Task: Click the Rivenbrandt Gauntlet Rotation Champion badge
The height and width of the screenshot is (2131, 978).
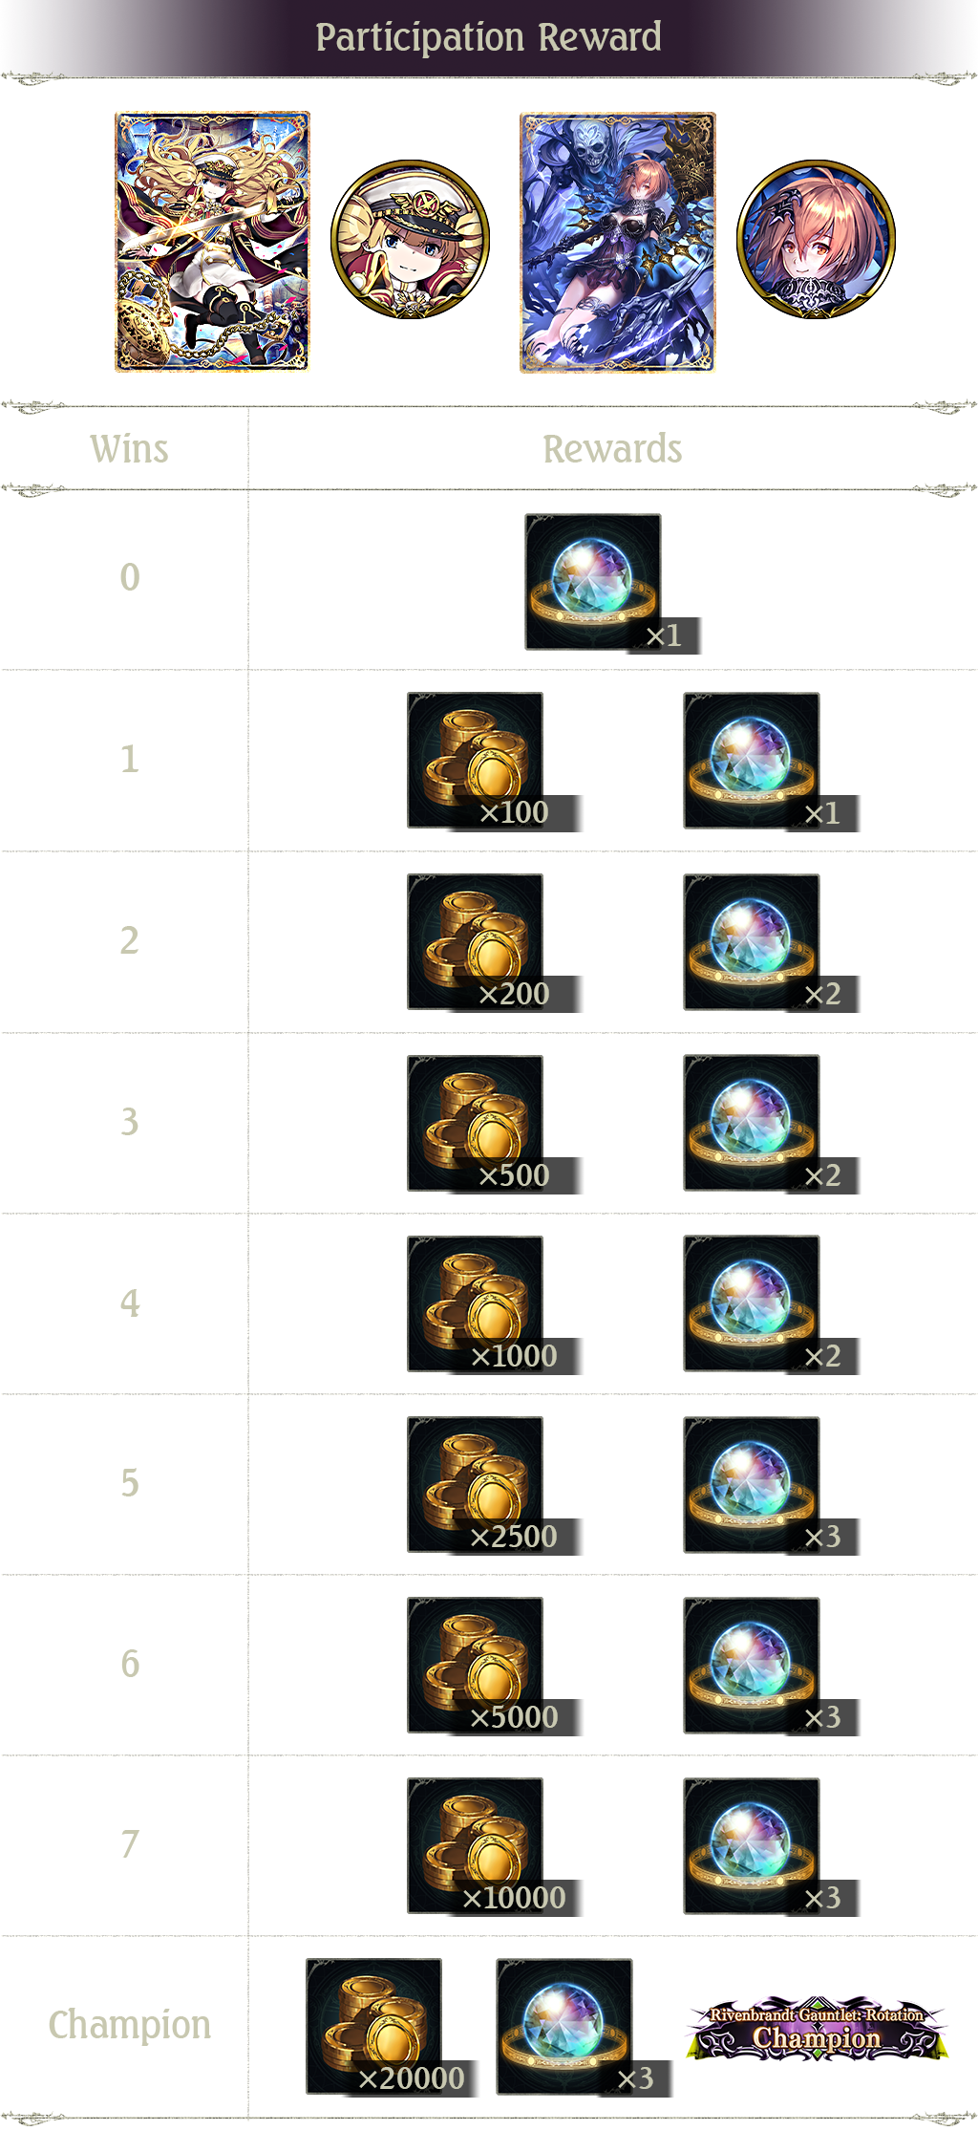Action: click(817, 2028)
